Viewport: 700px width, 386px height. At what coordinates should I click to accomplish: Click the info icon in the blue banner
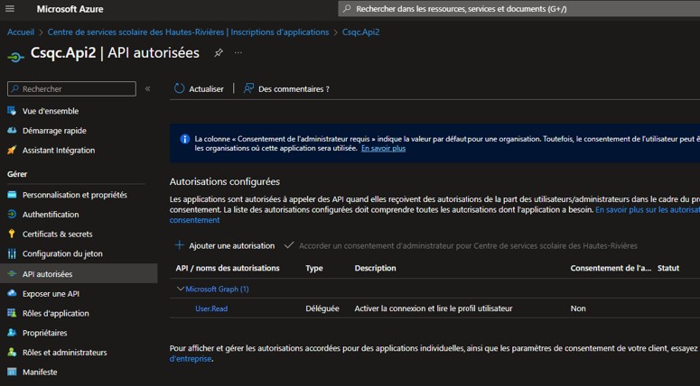[x=185, y=139]
